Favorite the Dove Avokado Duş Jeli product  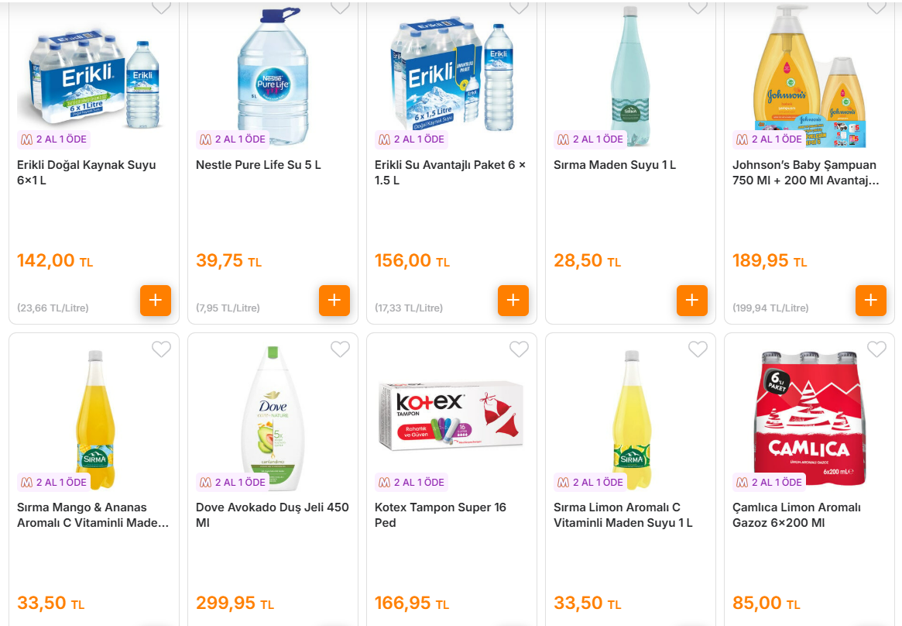340,349
